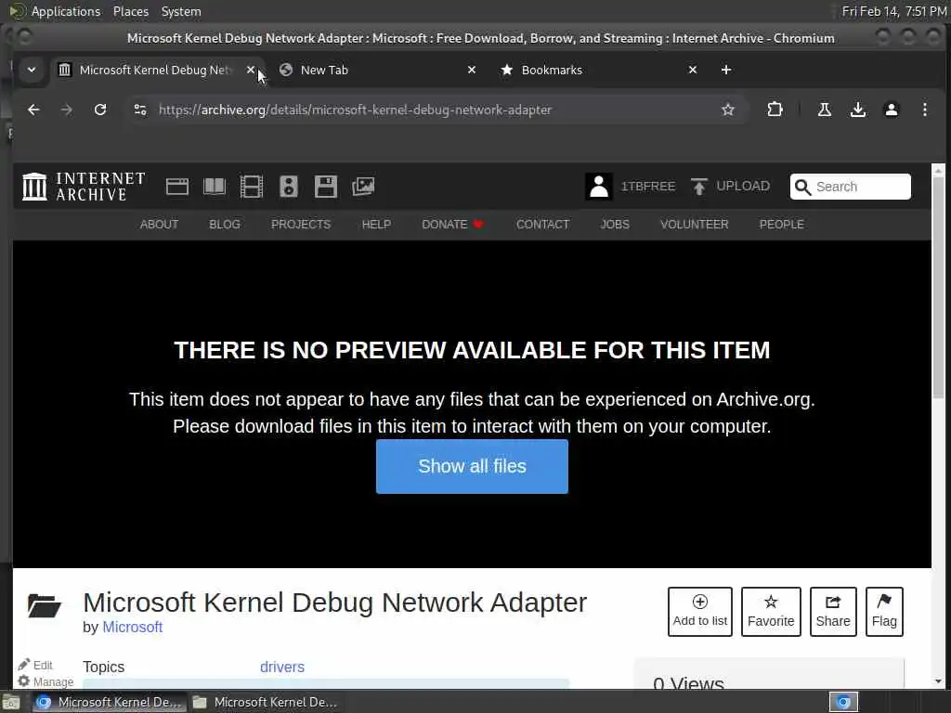
Task: Click the scrollbar down arrow
Action: click(x=938, y=681)
